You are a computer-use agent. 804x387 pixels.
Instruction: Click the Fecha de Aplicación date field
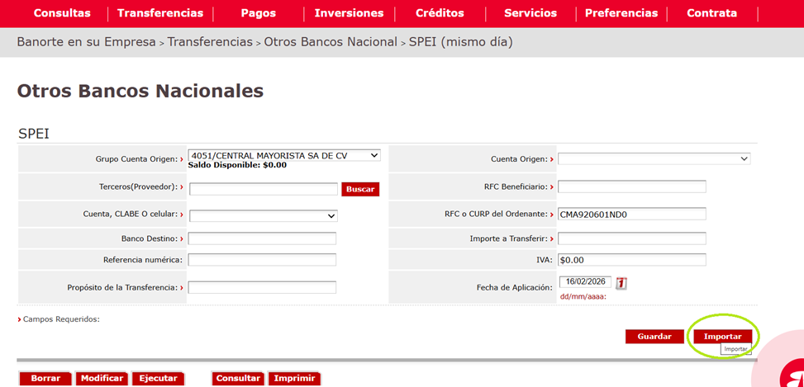(x=586, y=282)
